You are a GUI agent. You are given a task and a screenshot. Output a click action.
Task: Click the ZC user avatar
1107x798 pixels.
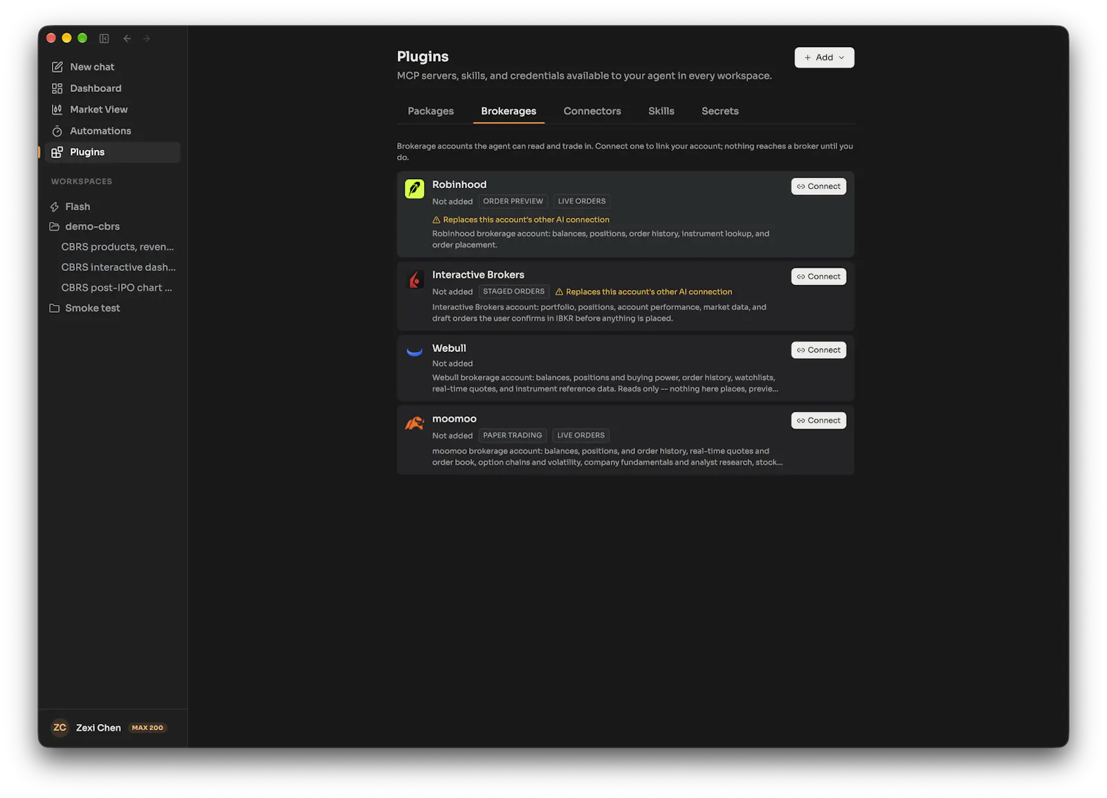pos(60,727)
